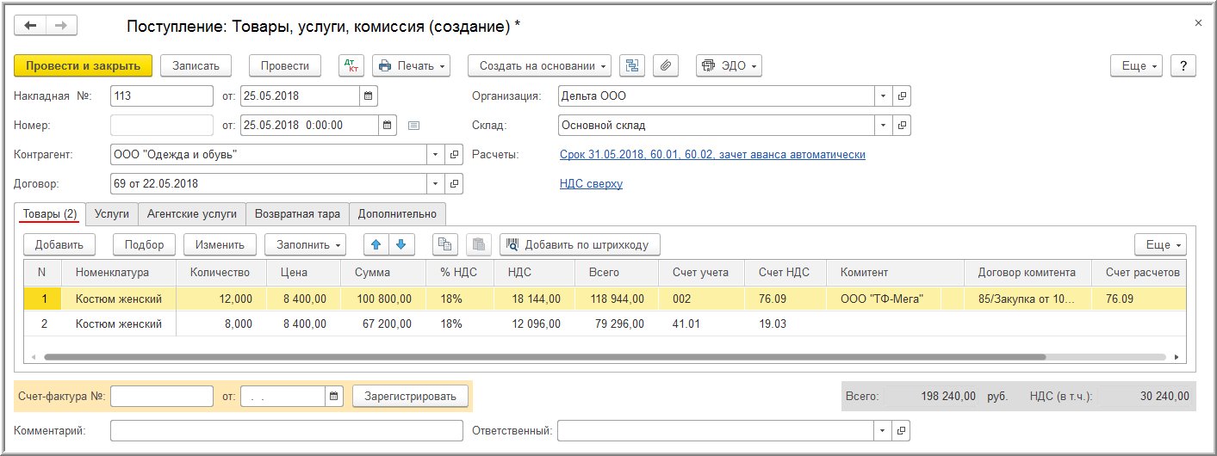Expand the Склад dropdown list
Screen dimensions: 1217x456
coord(883,126)
